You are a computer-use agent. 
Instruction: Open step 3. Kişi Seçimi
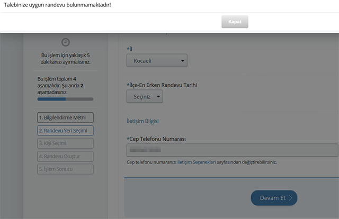tap(66, 143)
